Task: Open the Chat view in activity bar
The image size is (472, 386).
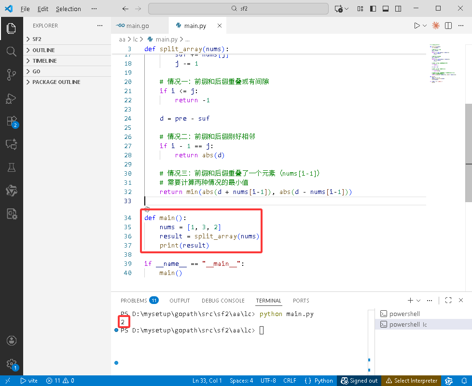Action: tap(12, 144)
